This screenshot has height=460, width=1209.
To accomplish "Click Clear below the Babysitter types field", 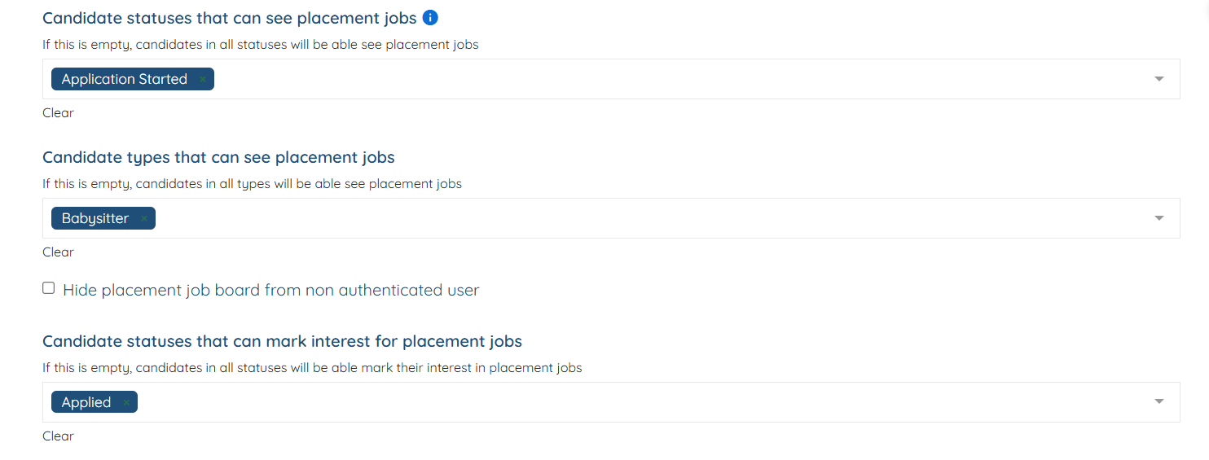I will [58, 252].
